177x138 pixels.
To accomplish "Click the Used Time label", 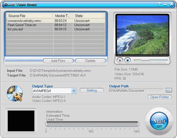I will (x=55, y=120).
